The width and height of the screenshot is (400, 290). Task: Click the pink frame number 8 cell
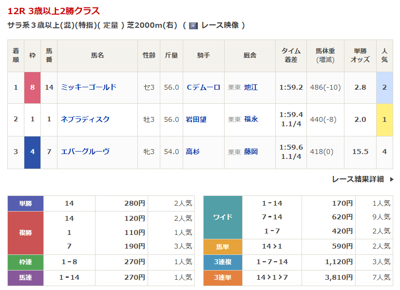coord(32,87)
